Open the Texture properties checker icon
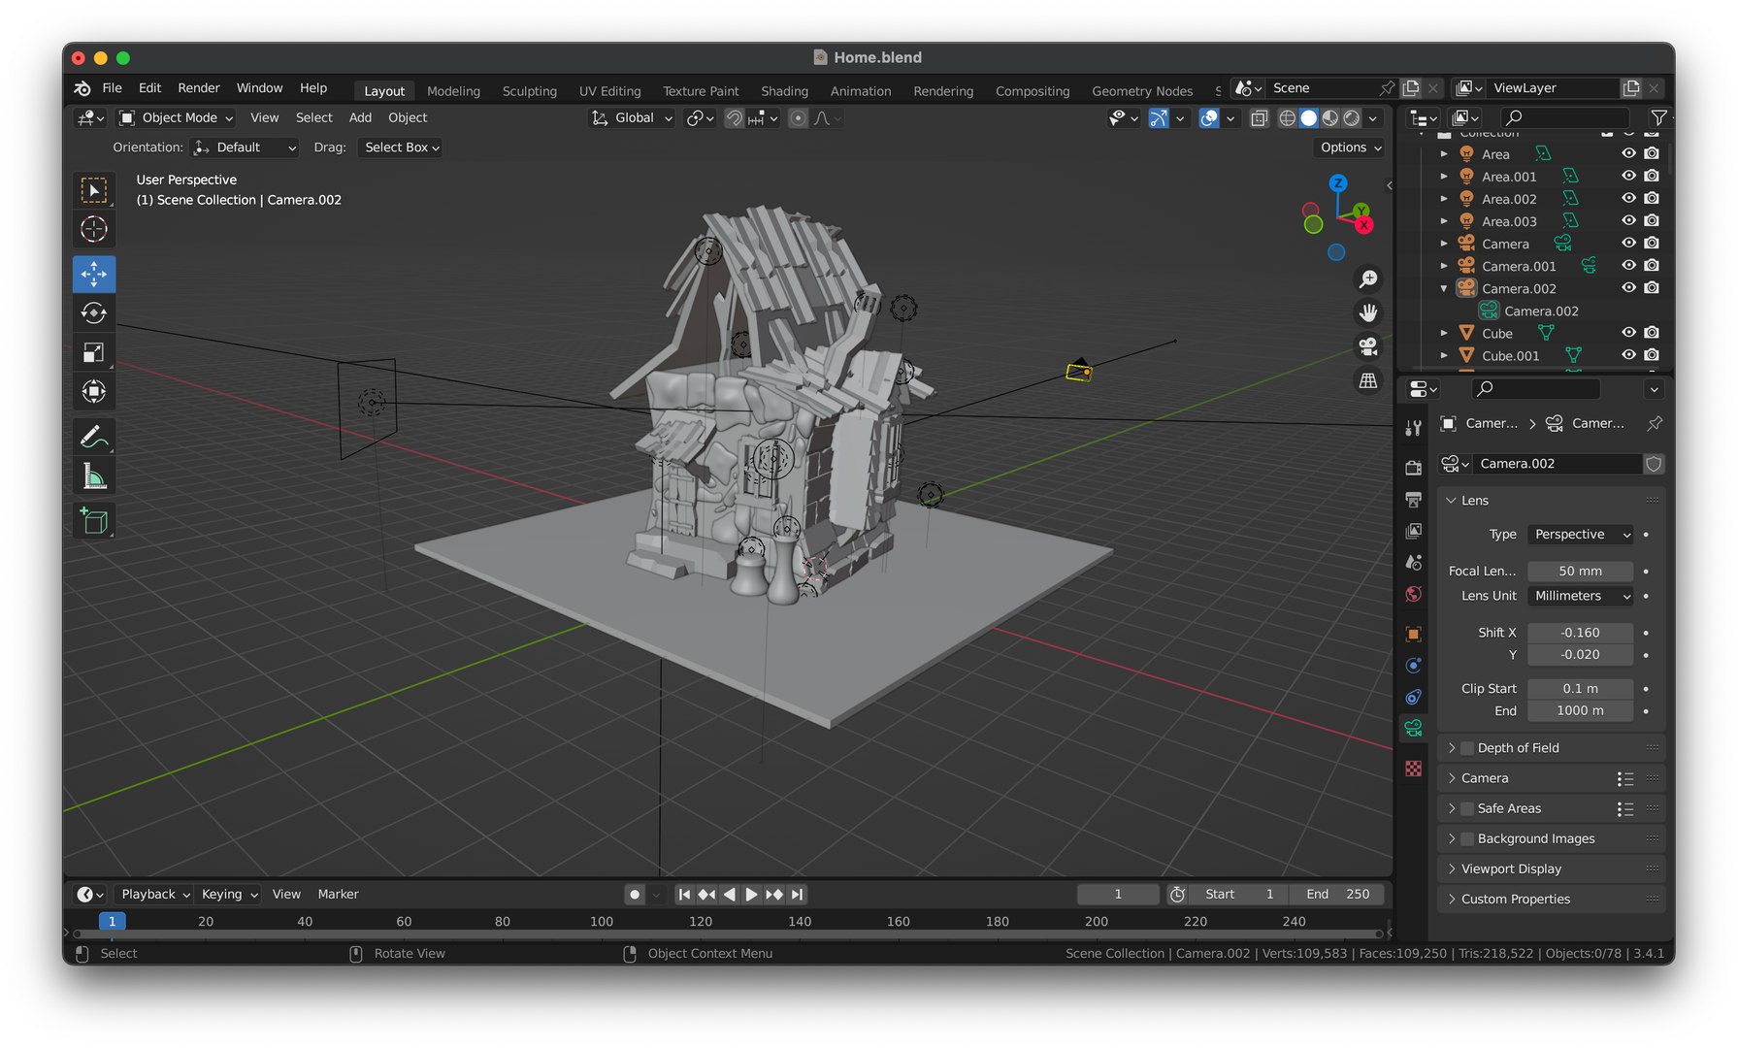The height and width of the screenshot is (1048, 1738). (x=1414, y=769)
